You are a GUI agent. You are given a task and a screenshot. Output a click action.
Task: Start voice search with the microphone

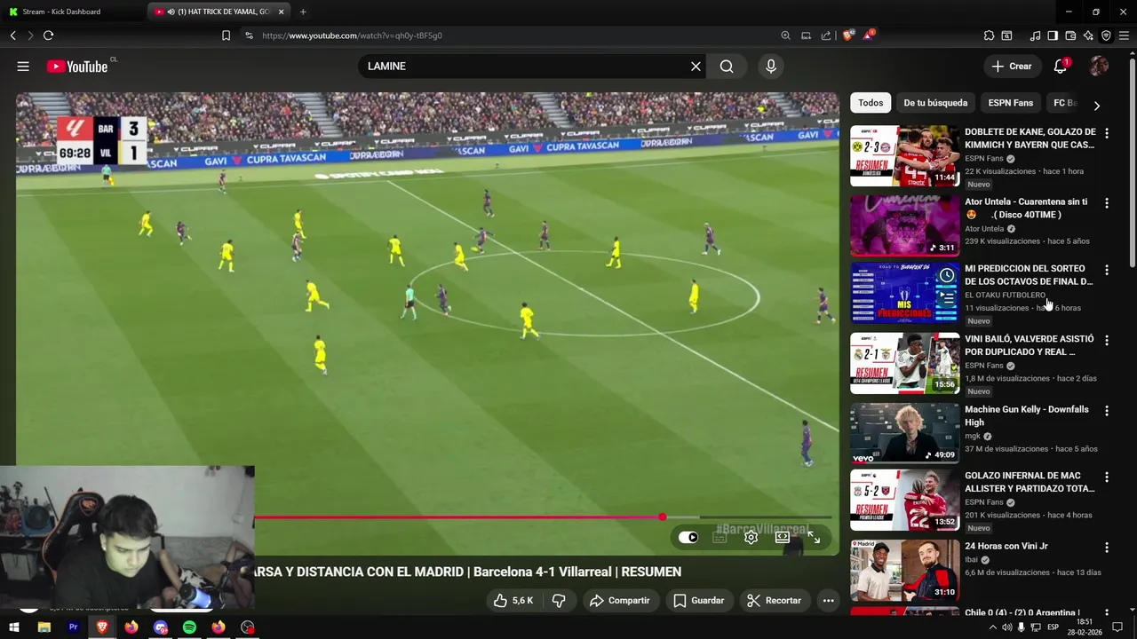(x=770, y=67)
